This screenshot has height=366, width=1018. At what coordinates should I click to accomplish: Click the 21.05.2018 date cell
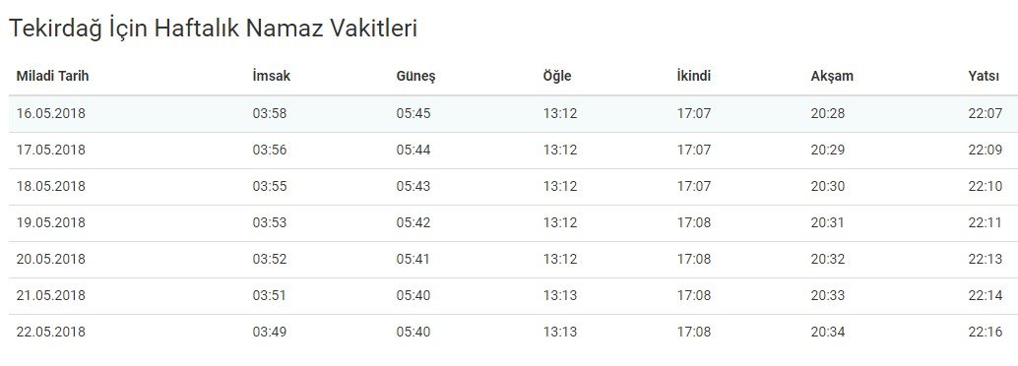(50, 295)
